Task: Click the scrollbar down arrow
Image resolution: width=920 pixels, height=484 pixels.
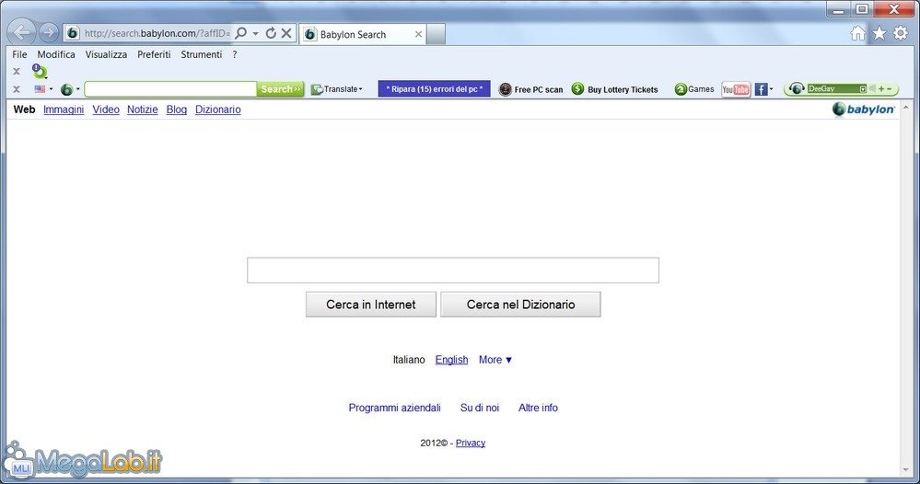Action: tap(906, 470)
